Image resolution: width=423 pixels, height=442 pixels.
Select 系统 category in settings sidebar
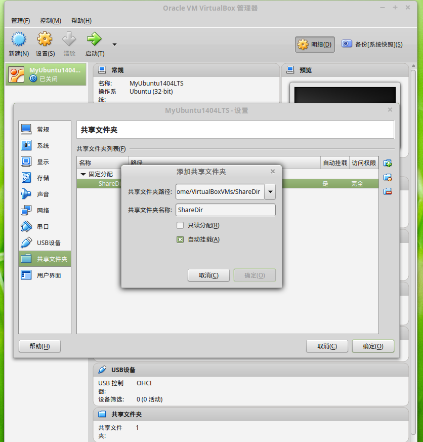pyautogui.click(x=45, y=146)
